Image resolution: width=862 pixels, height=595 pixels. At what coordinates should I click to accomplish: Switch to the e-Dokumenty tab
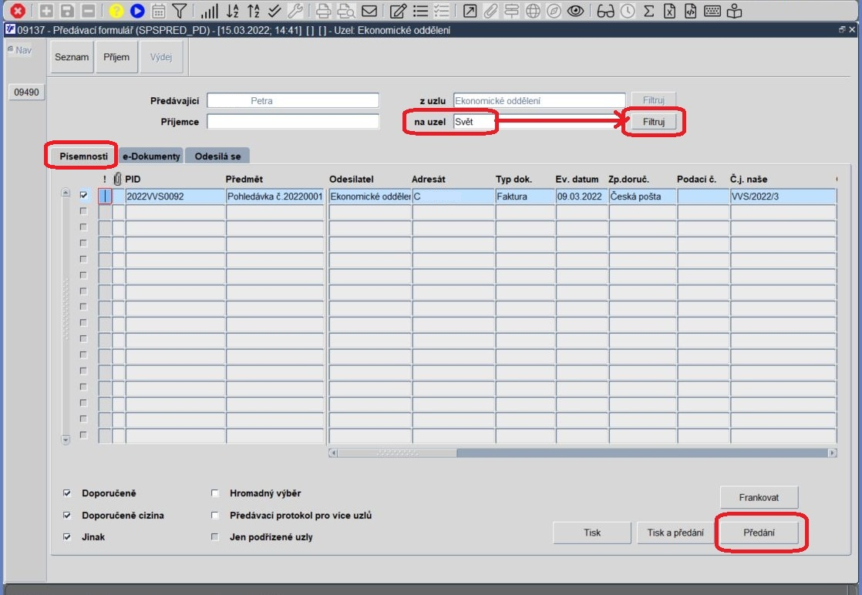151,156
